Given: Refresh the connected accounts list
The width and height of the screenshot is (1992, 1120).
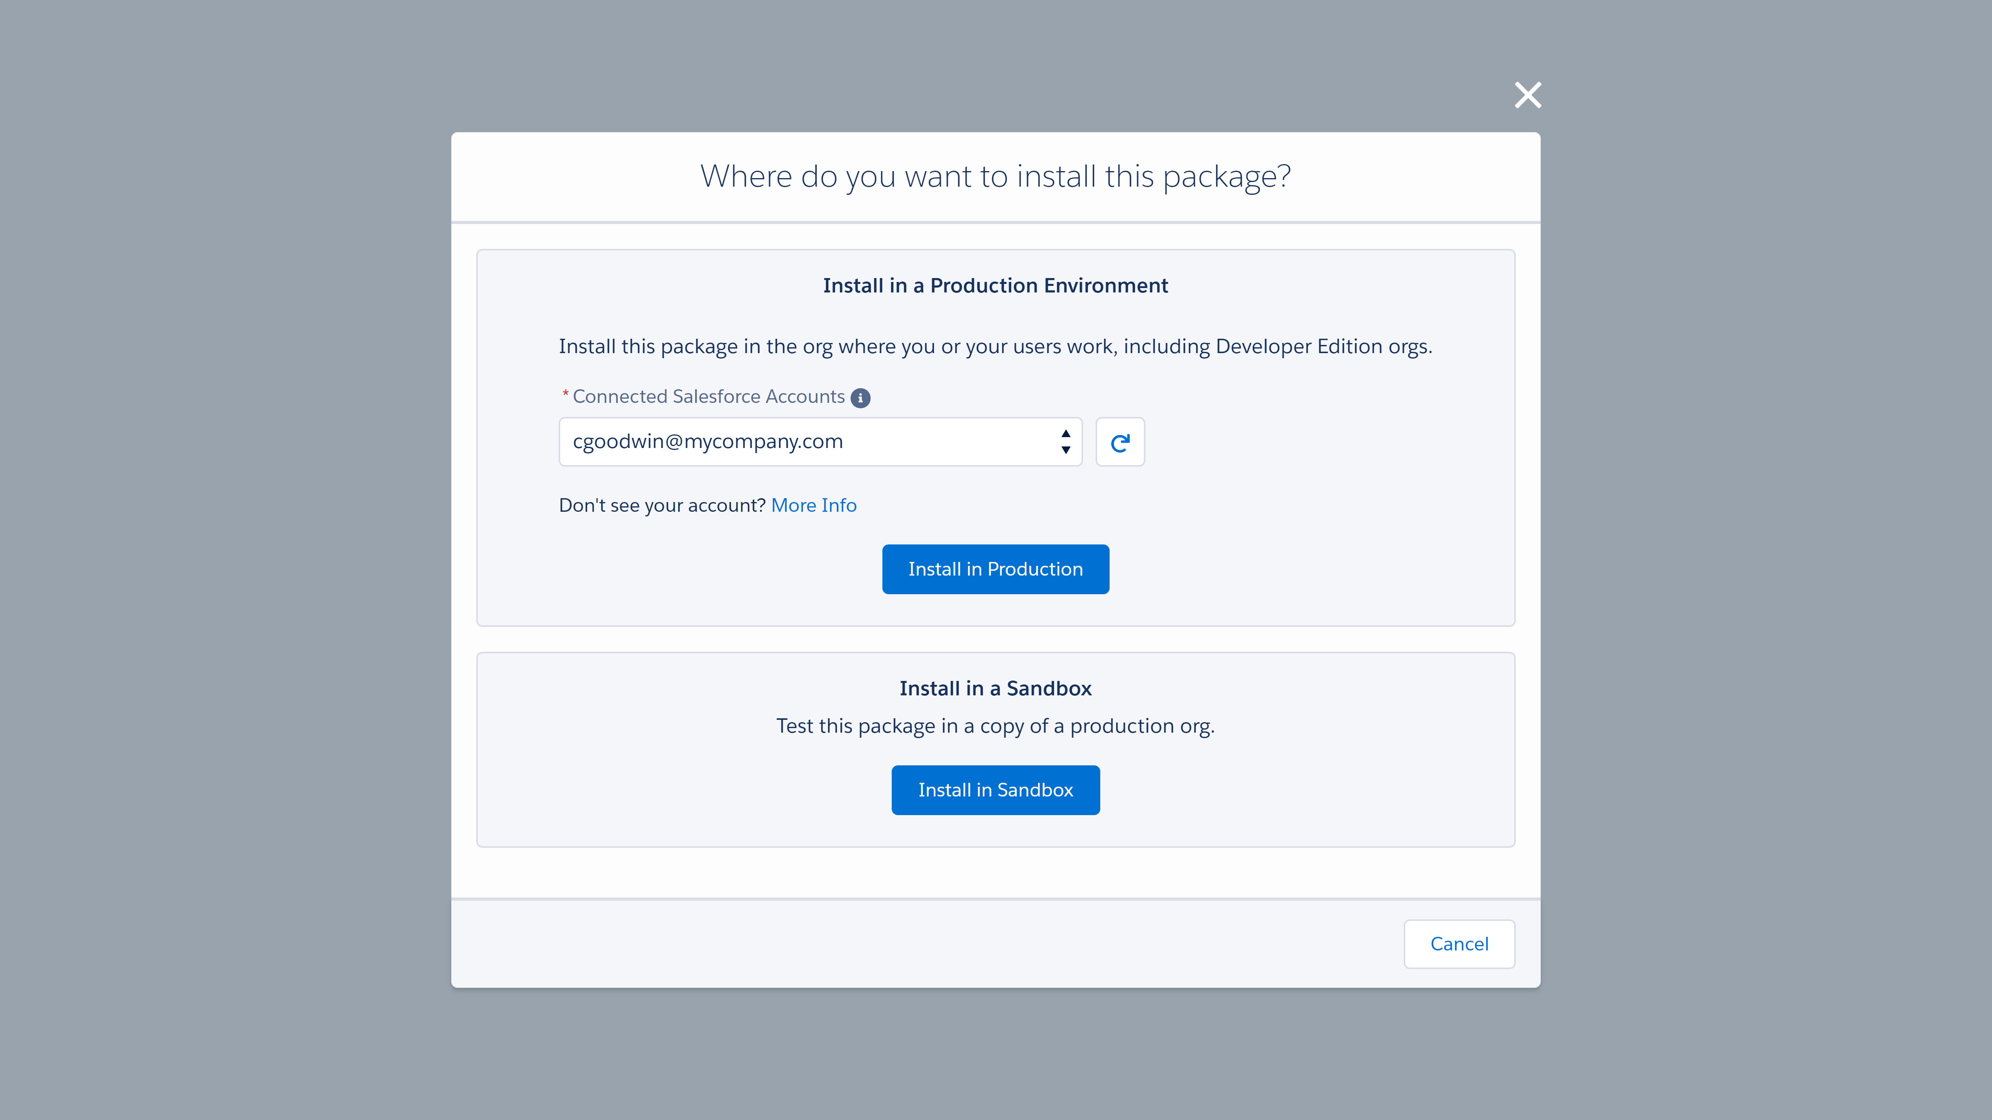Looking at the screenshot, I should pyautogui.click(x=1120, y=442).
